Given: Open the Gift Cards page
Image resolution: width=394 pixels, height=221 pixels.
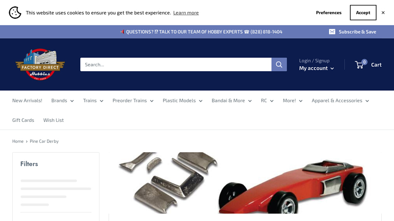Looking at the screenshot, I should pyautogui.click(x=23, y=120).
